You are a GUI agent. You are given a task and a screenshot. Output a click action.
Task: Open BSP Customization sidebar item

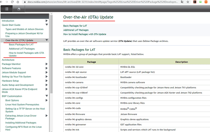pos(12,96)
